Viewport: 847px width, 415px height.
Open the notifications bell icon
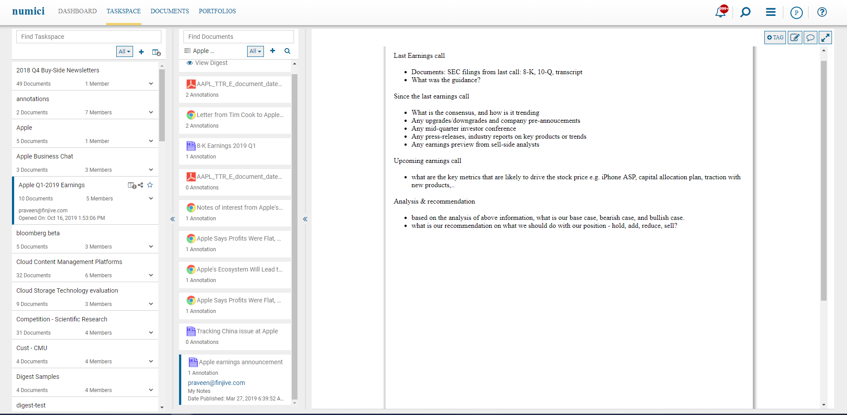(721, 12)
